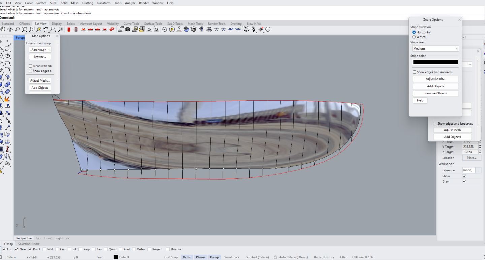The height and width of the screenshot is (260, 485).
Task: Click the Zoom Extents toolbar icon
Action: pos(25,29)
